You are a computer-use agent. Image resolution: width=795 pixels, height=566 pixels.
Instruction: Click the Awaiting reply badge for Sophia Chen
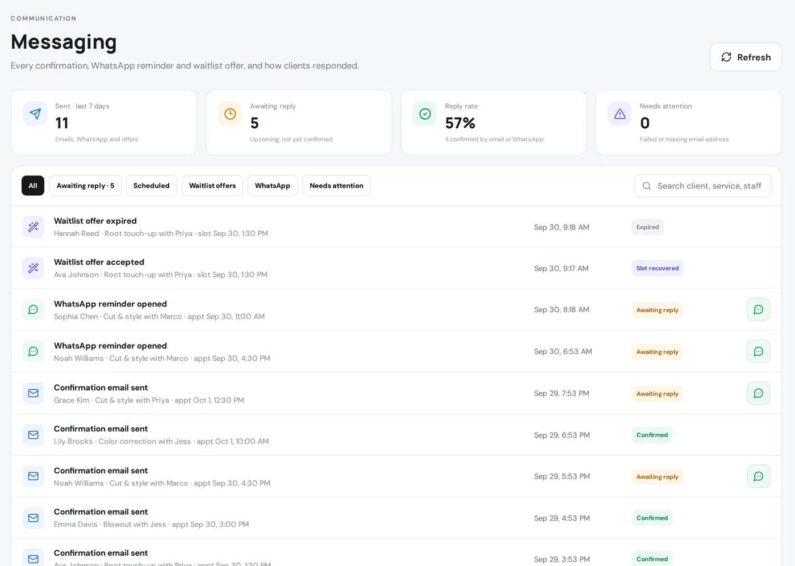coord(658,310)
